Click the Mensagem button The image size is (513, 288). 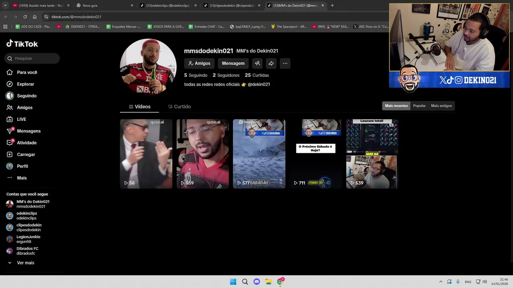point(233,63)
